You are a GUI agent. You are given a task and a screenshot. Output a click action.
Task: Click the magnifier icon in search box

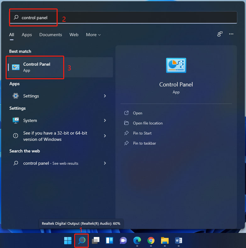pyautogui.click(x=16, y=17)
